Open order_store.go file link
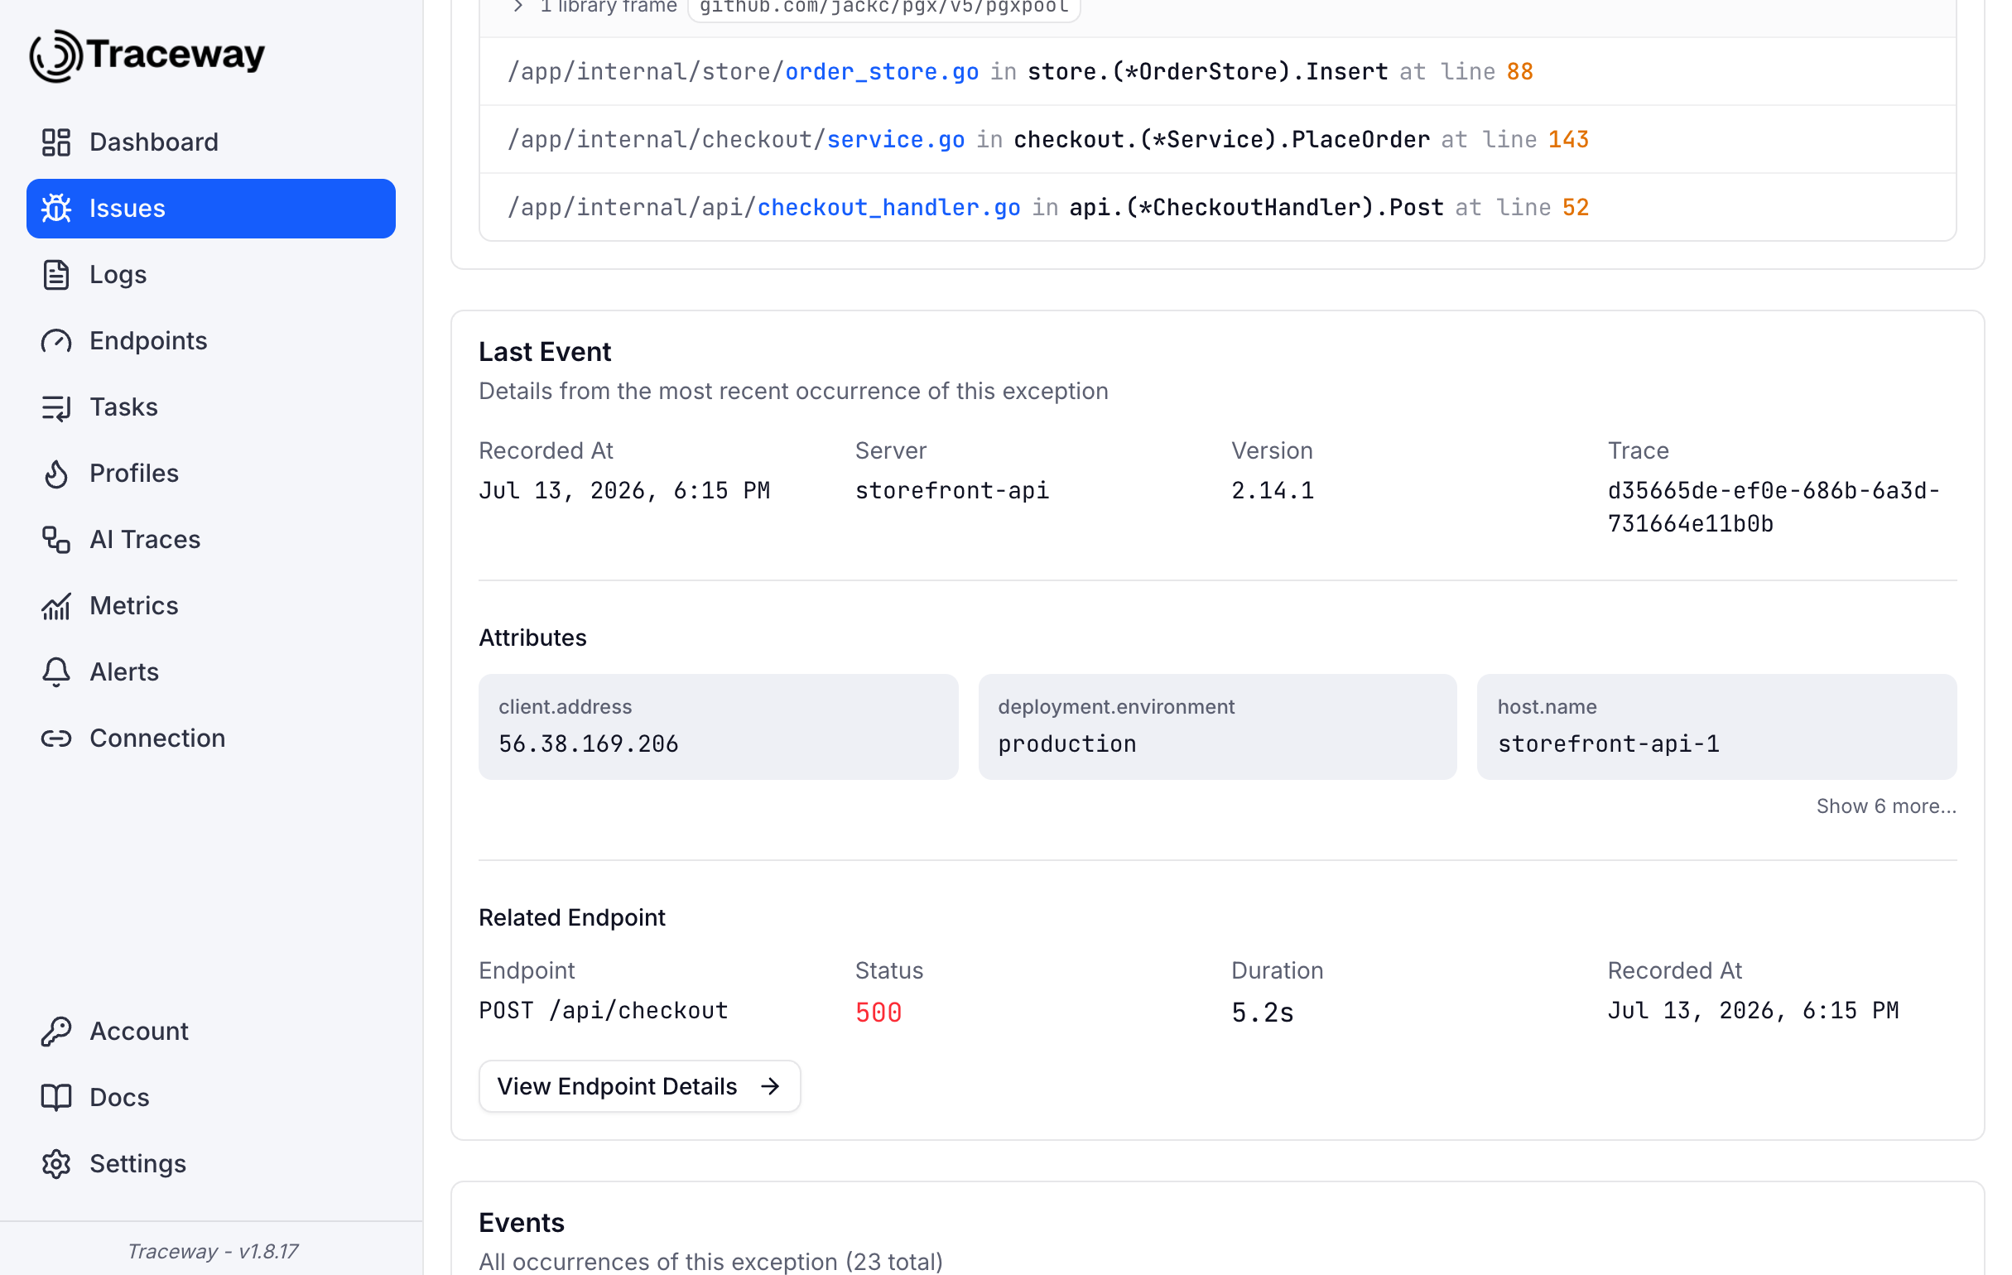 882,72
